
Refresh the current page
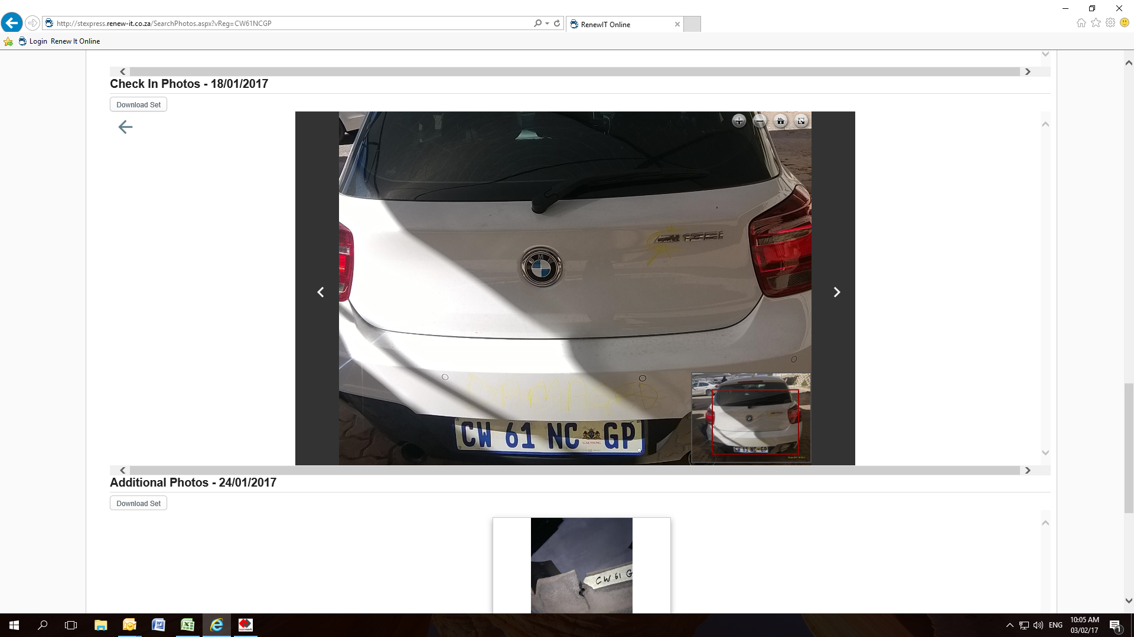(x=557, y=24)
